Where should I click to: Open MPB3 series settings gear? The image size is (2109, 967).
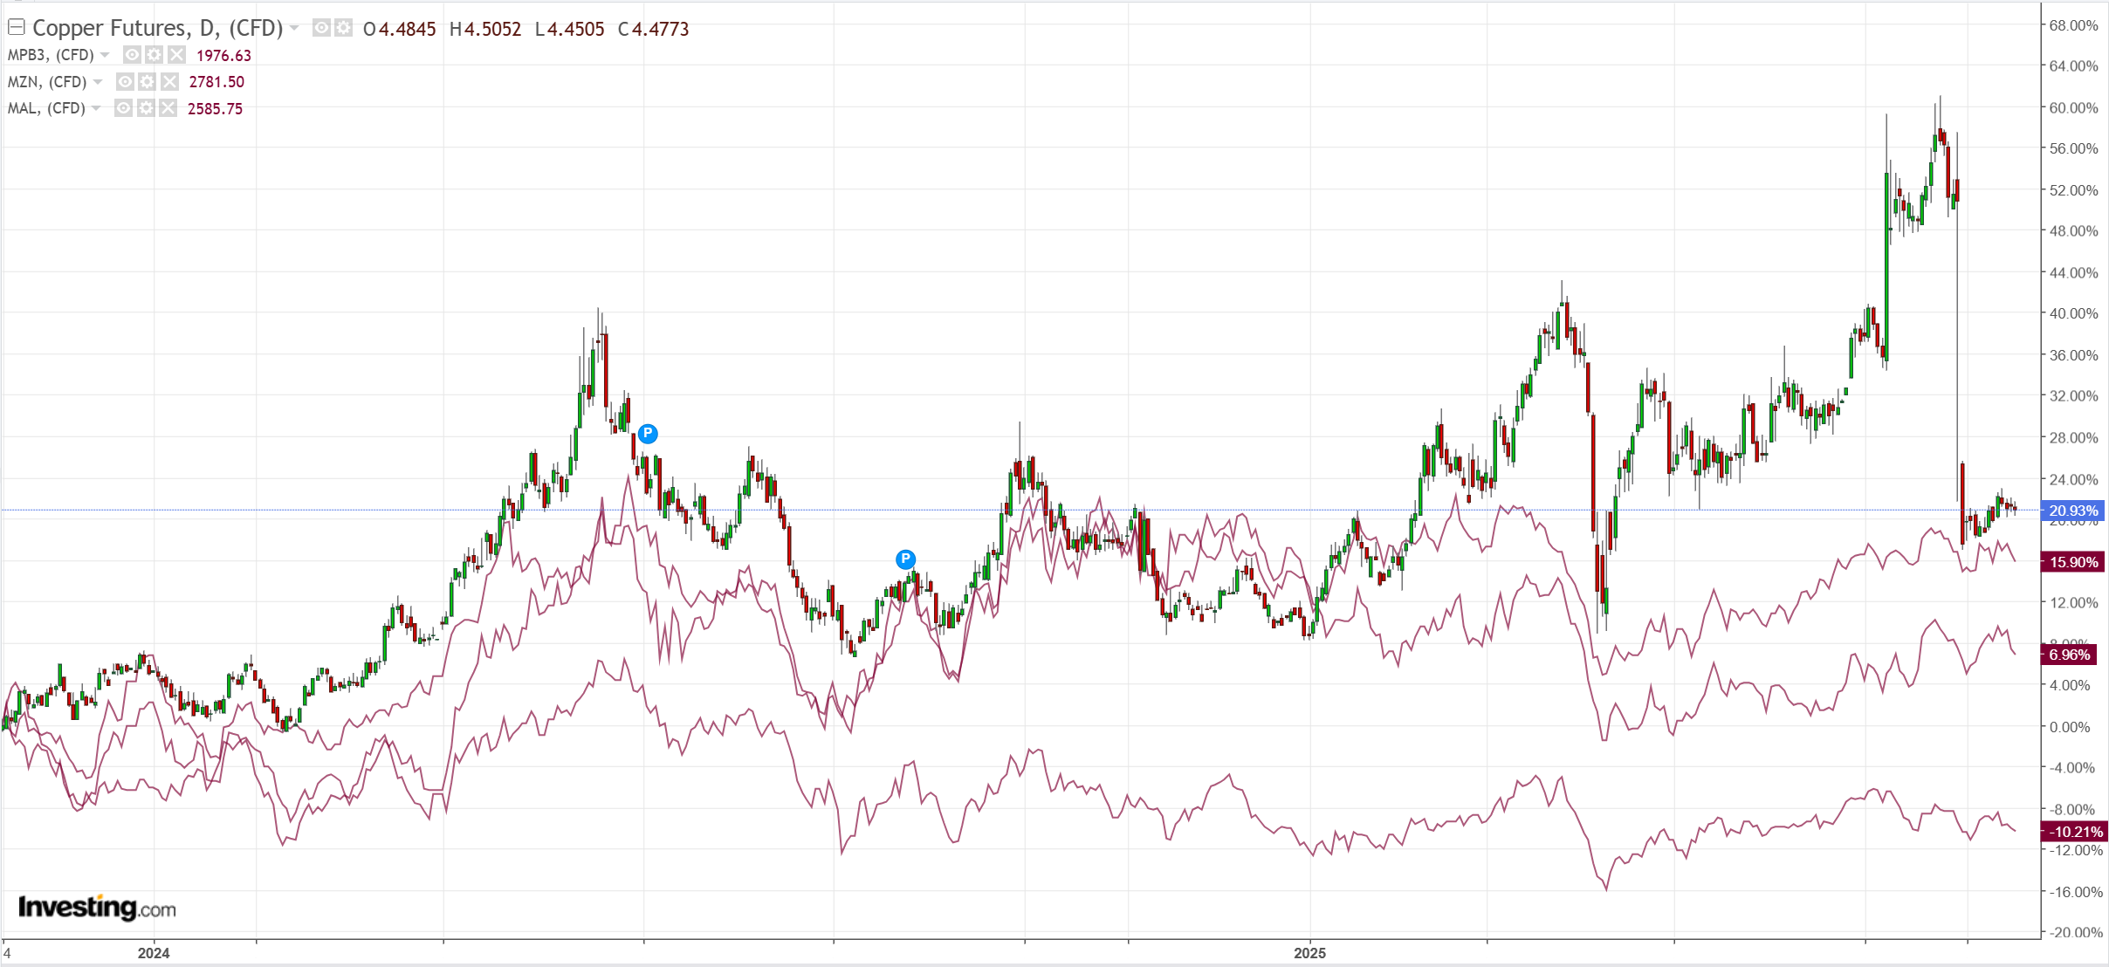click(155, 55)
